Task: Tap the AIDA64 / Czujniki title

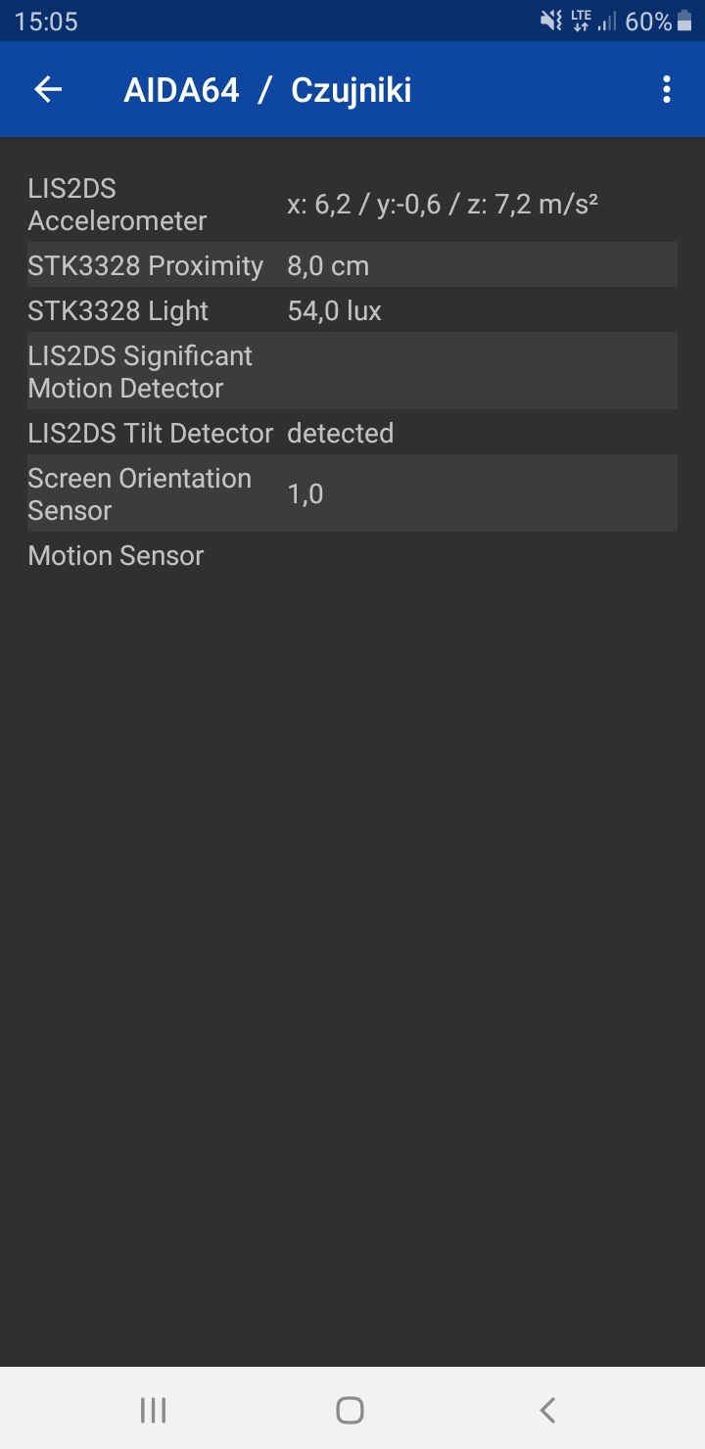Action: click(267, 90)
